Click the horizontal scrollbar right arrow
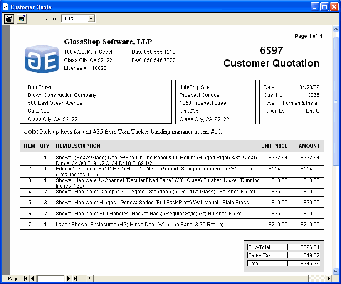 pyautogui.click(x=329, y=279)
